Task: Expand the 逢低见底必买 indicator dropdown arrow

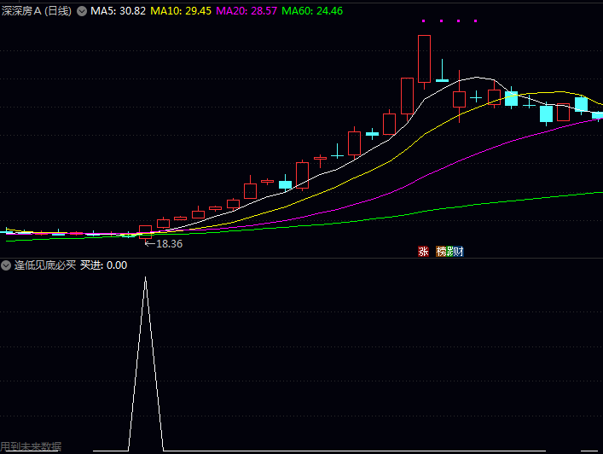Action: pos(6,265)
